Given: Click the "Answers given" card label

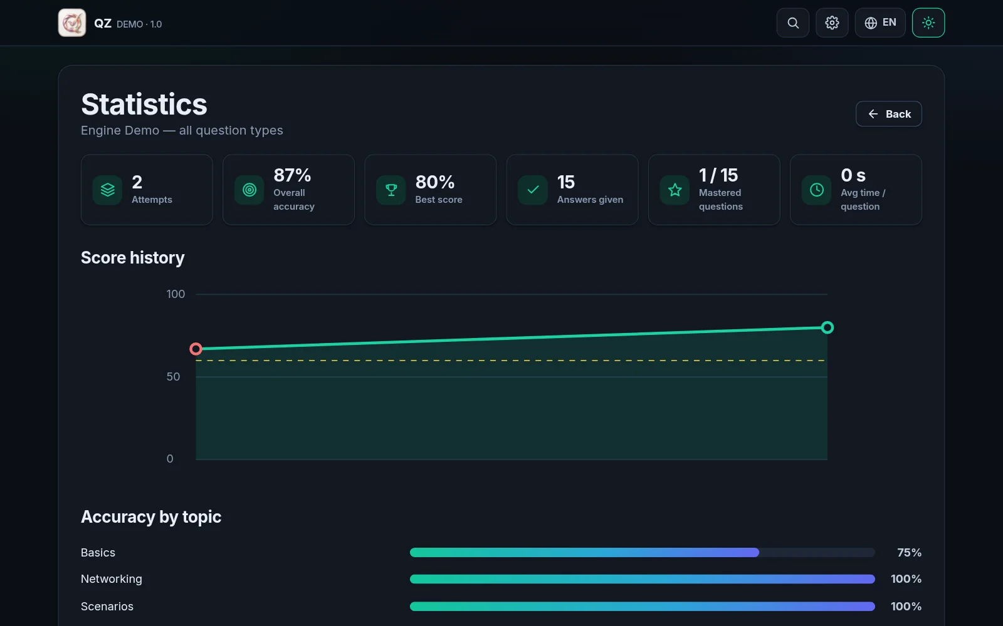Looking at the screenshot, I should point(590,200).
